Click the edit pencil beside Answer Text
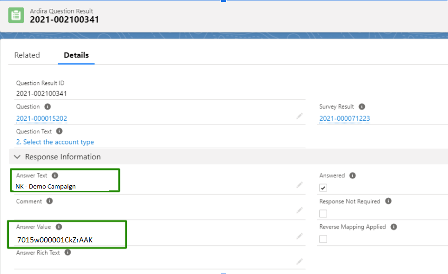Screen dimensions: 448x274 (x=300, y=185)
